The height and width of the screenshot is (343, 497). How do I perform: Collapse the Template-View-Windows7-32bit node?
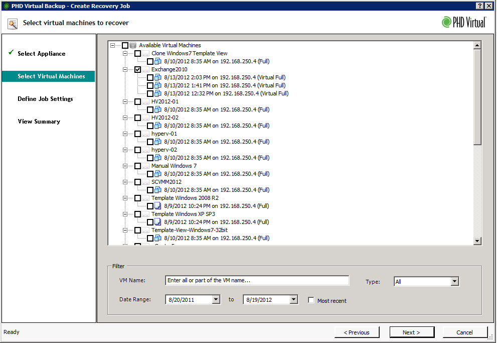pyautogui.click(x=125, y=230)
